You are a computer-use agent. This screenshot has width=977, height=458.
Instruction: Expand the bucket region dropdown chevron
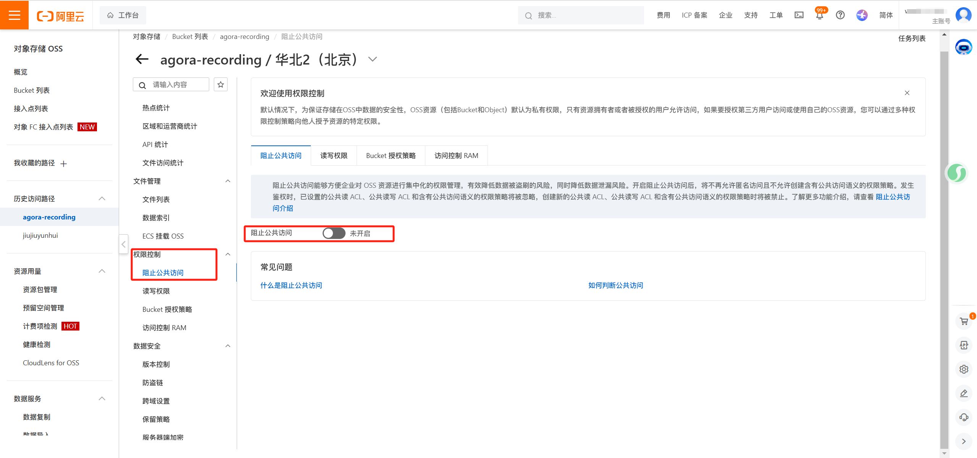(372, 59)
